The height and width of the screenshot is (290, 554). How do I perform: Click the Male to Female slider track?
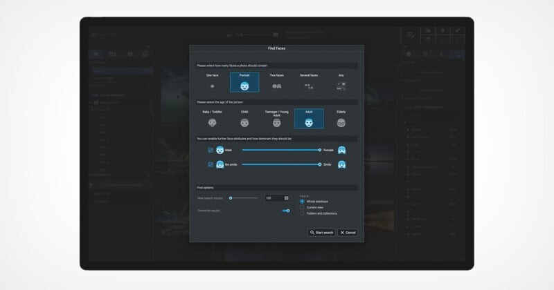pyautogui.click(x=280, y=150)
